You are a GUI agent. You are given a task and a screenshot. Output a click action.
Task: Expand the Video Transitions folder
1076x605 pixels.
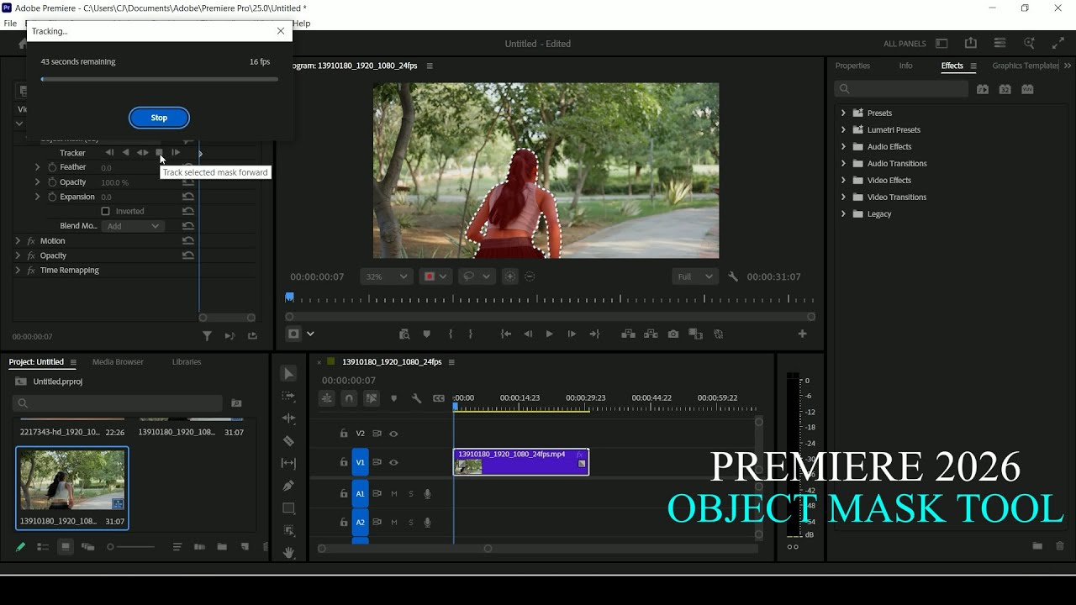(x=843, y=197)
